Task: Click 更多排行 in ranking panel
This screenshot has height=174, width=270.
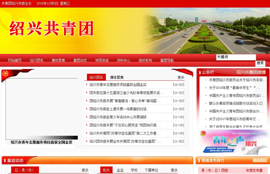Action: click(x=260, y=160)
